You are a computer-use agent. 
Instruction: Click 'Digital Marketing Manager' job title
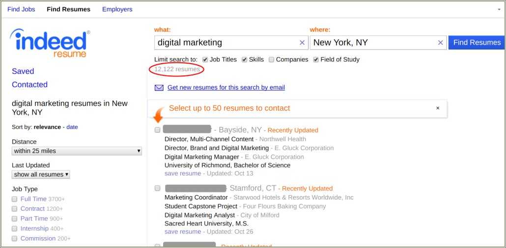[x=202, y=157]
